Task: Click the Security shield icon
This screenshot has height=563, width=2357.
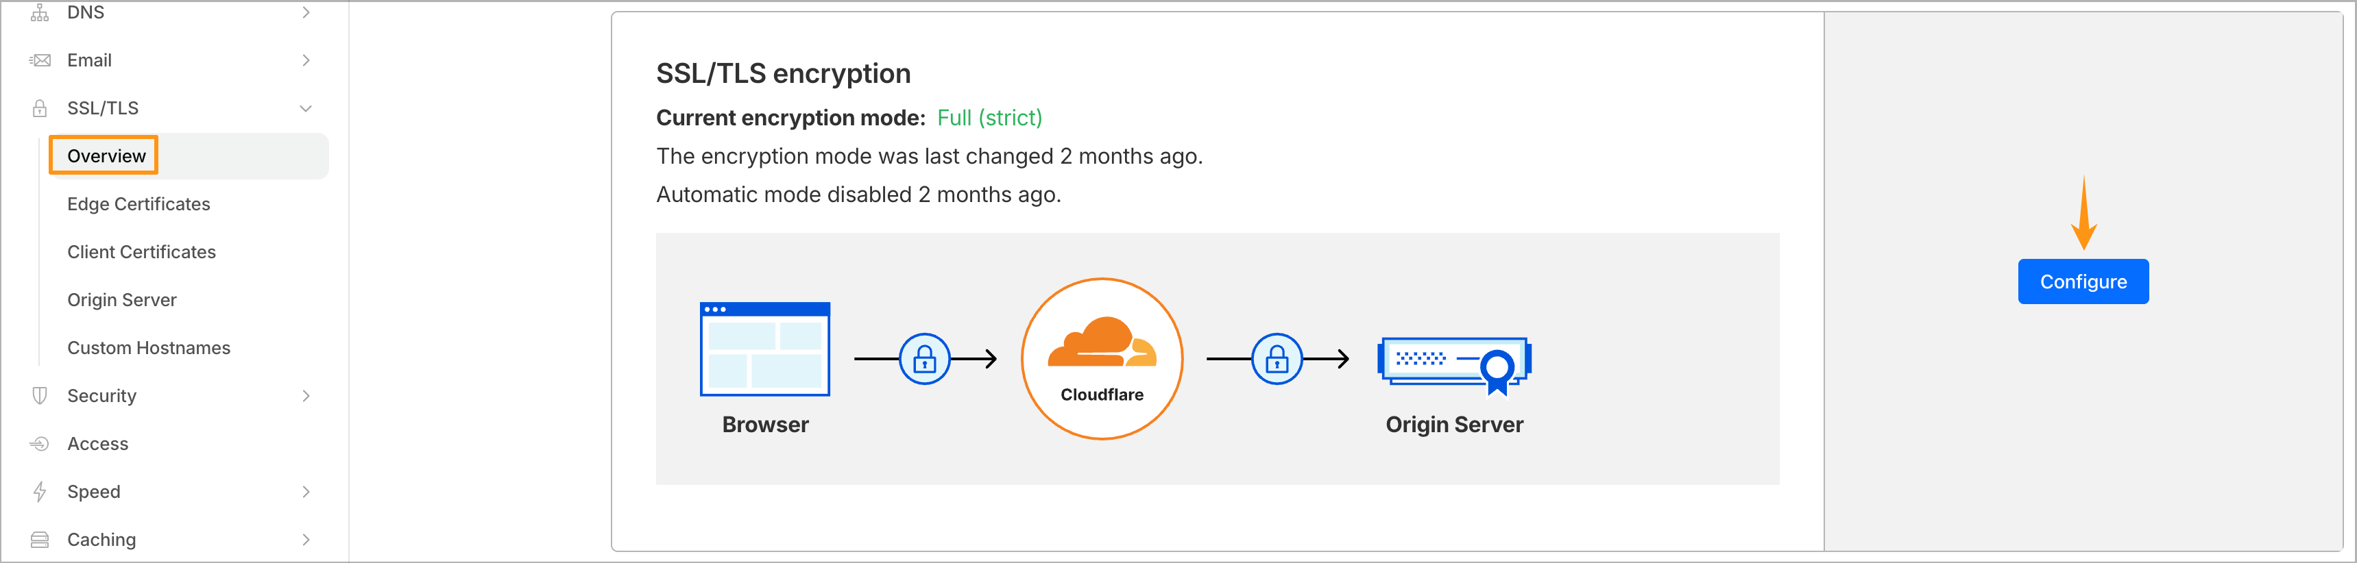Action: tap(39, 396)
